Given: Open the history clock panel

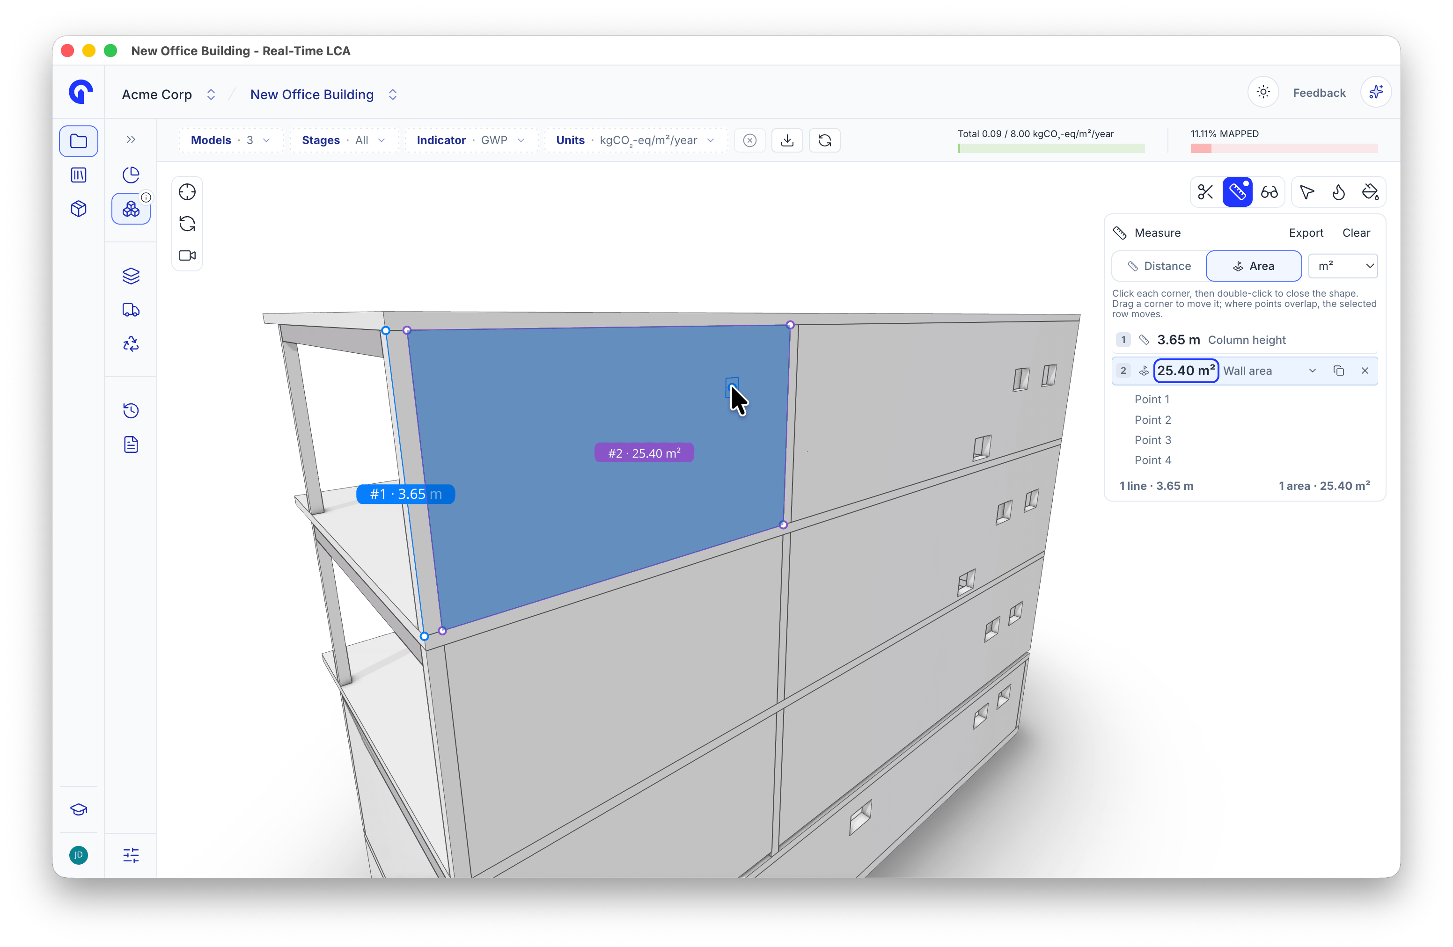Looking at the screenshot, I should (131, 411).
